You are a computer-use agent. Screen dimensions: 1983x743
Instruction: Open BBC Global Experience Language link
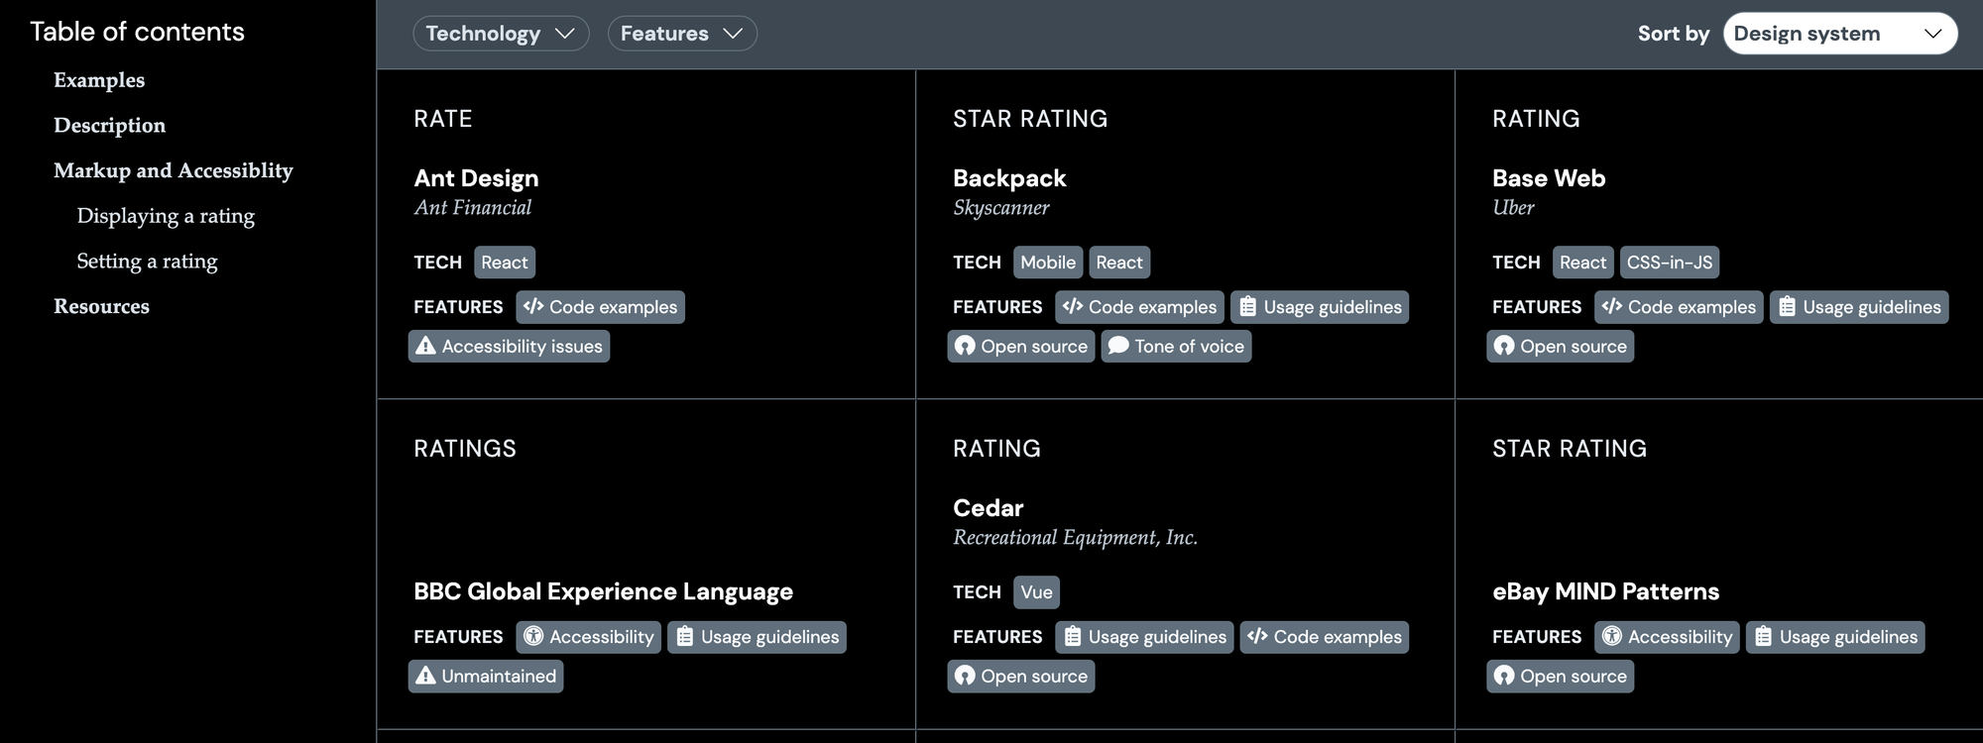point(603,591)
